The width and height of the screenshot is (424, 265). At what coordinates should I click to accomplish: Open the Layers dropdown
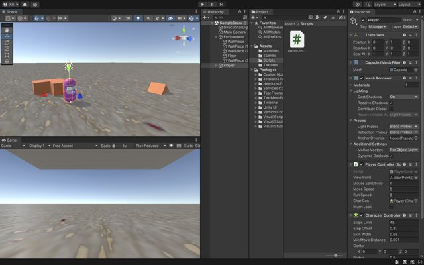click(385, 5)
